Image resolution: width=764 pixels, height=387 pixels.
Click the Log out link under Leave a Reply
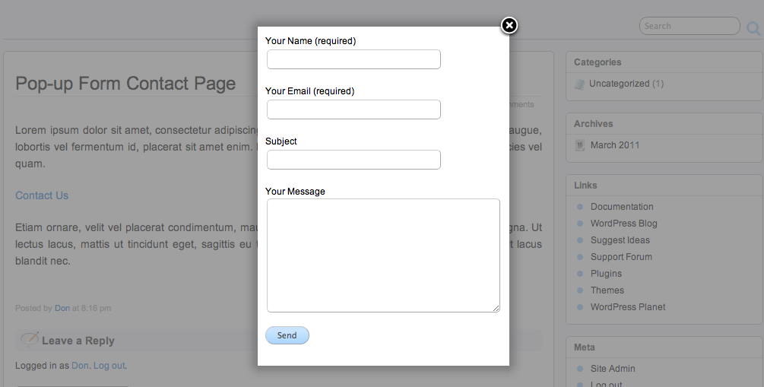(109, 366)
